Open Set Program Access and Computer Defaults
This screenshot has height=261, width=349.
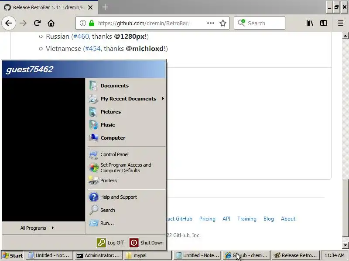tap(126, 168)
